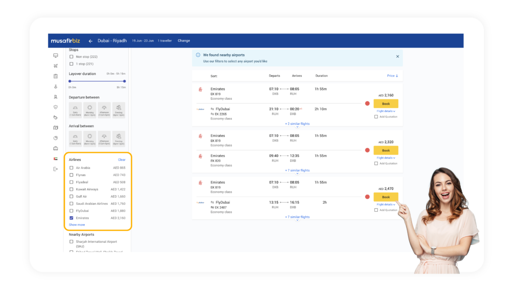Image resolution: width=514 pixels, height=289 pixels.
Task: Expand +7 similar flights under AED 2,320
Action: [297, 171]
